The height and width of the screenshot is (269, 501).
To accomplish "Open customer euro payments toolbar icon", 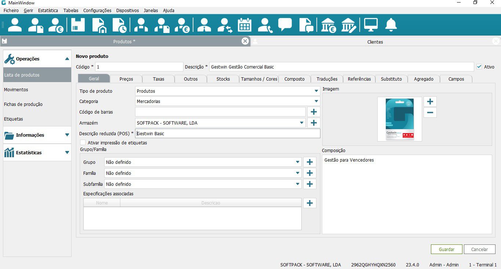I will [56, 25].
